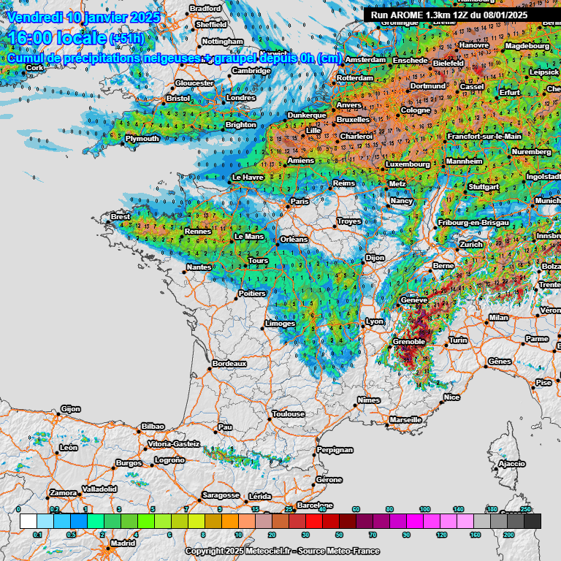Click the Milan city label

click(x=498, y=318)
